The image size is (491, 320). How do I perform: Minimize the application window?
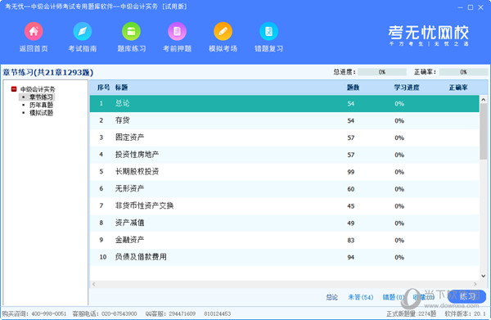pos(460,7)
